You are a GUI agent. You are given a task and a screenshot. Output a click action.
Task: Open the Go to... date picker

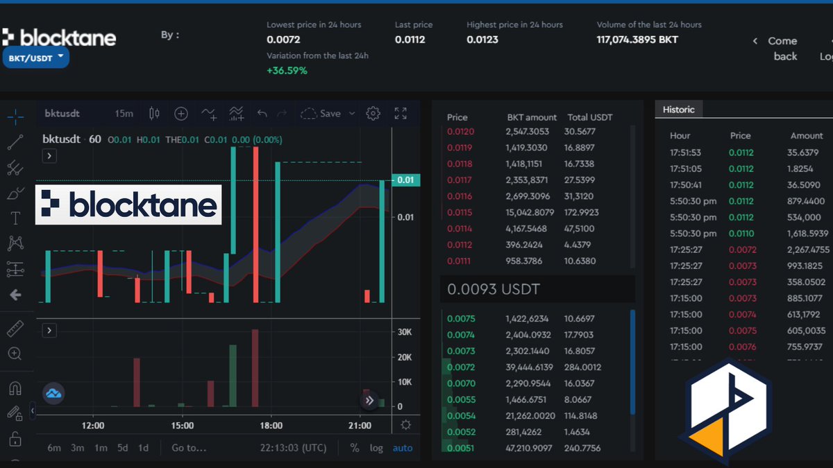point(189,448)
